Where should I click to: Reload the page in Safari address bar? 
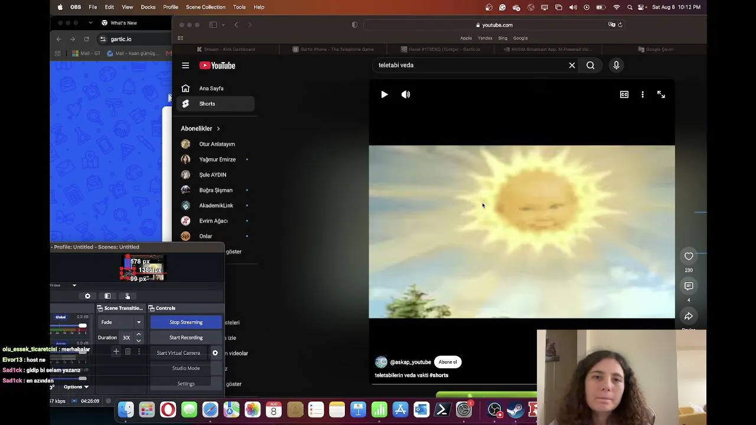(620, 25)
